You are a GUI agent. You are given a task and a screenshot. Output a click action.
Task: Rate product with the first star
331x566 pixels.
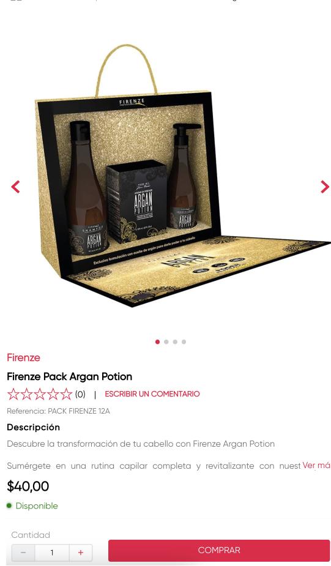[x=13, y=394]
